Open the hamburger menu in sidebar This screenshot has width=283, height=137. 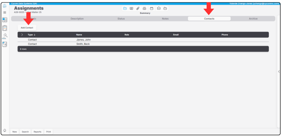pyautogui.click(x=5, y=12)
